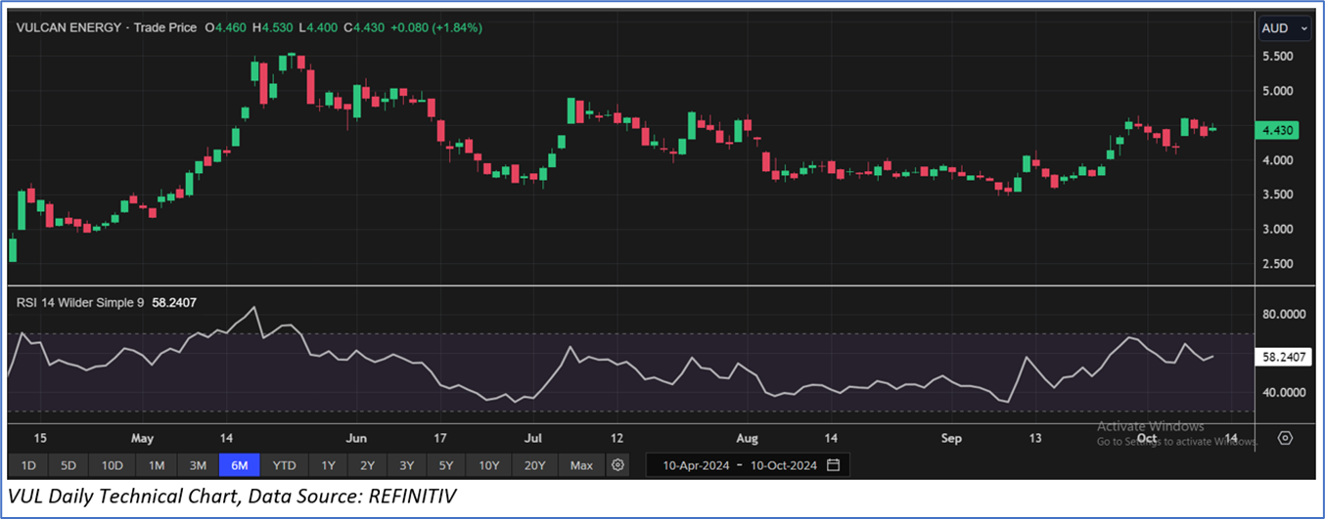Image resolution: width=1325 pixels, height=519 pixels.
Task: Click the RSI 14 Wilder indicator label
Action: 80,303
